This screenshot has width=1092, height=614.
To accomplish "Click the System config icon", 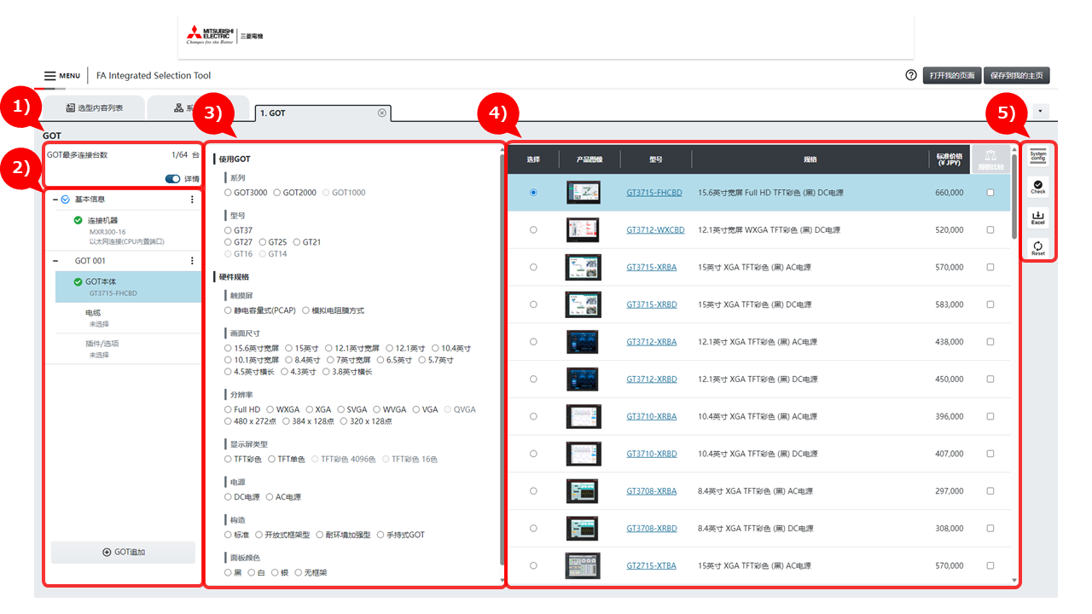I will click(1037, 156).
